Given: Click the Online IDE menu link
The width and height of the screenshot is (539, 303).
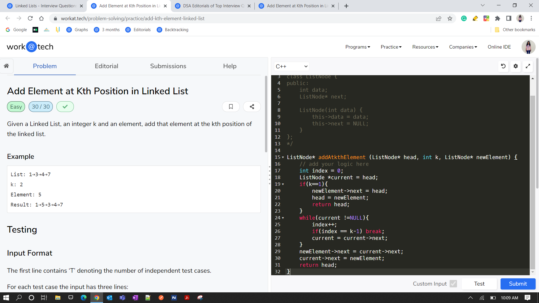Looking at the screenshot, I should pos(499,47).
